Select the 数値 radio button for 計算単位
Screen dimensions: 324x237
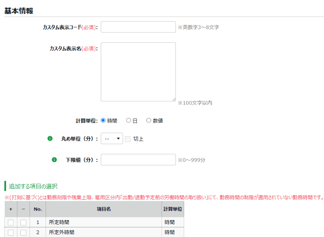[x=149, y=120]
